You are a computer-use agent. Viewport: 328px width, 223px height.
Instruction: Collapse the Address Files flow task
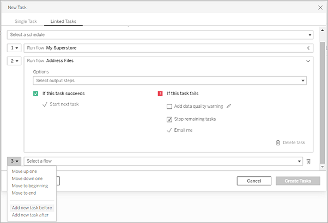pyautogui.click(x=308, y=61)
